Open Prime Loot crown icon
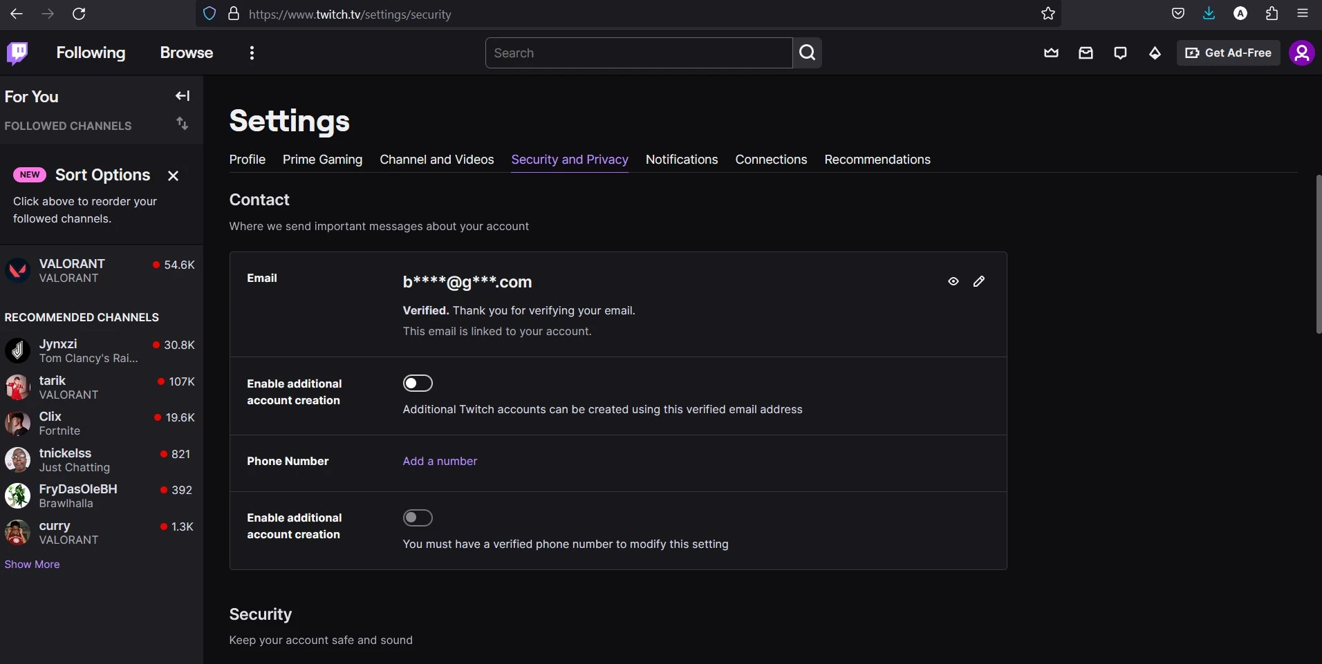This screenshot has height=664, width=1322. pos(1052,53)
